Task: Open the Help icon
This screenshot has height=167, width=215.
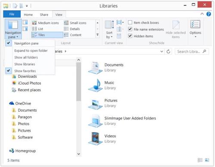Action: 209,14
